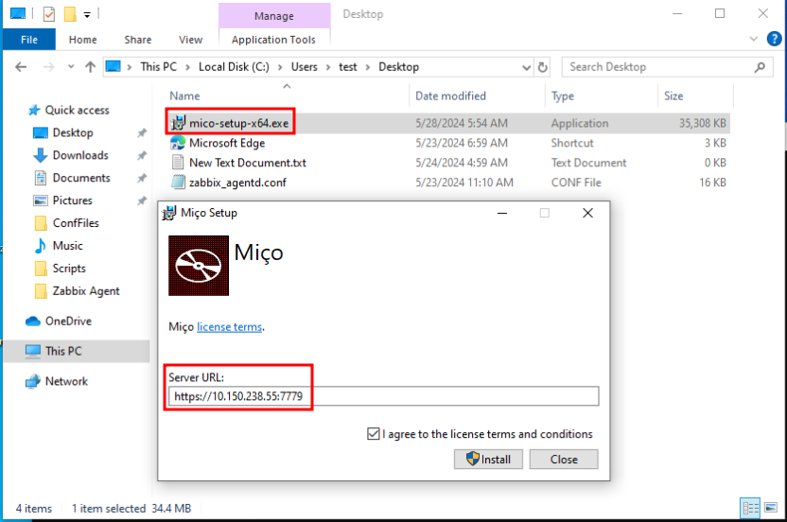The image size is (787, 522).
Task: Open Network in the navigation pane
Action: (x=66, y=381)
